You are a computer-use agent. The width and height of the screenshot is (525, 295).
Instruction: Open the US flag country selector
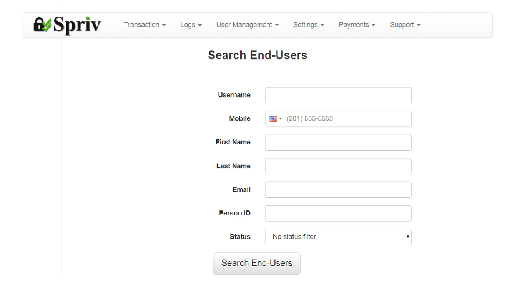[x=275, y=119]
